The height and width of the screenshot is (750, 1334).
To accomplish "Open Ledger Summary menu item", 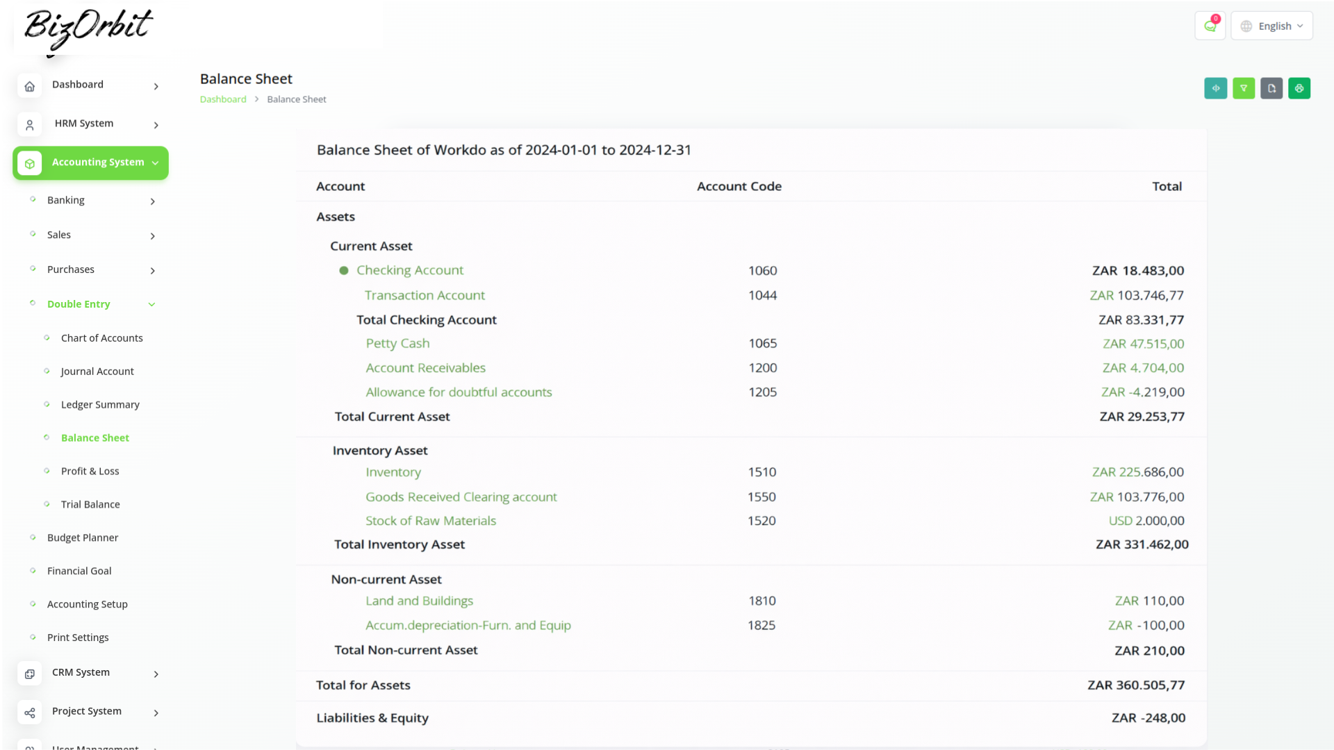I will pos(100,405).
